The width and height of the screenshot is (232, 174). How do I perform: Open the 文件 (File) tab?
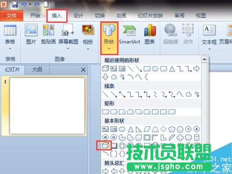[x=12, y=15]
